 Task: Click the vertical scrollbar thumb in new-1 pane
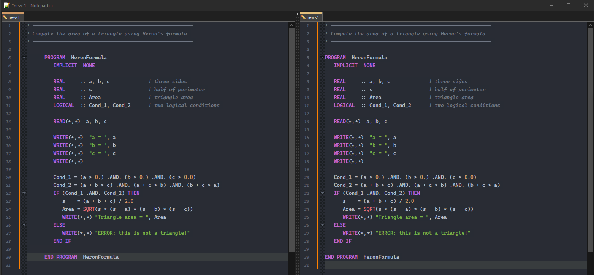[x=291, y=140]
